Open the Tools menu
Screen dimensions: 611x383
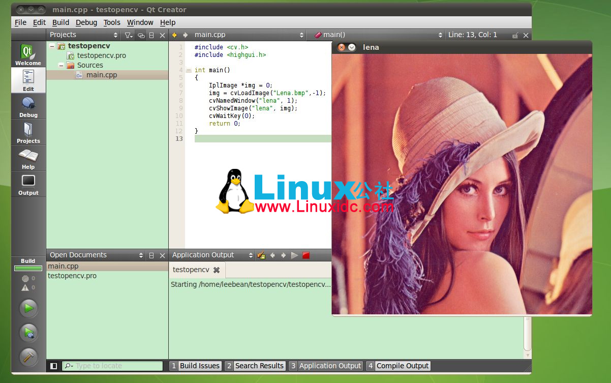tap(111, 22)
